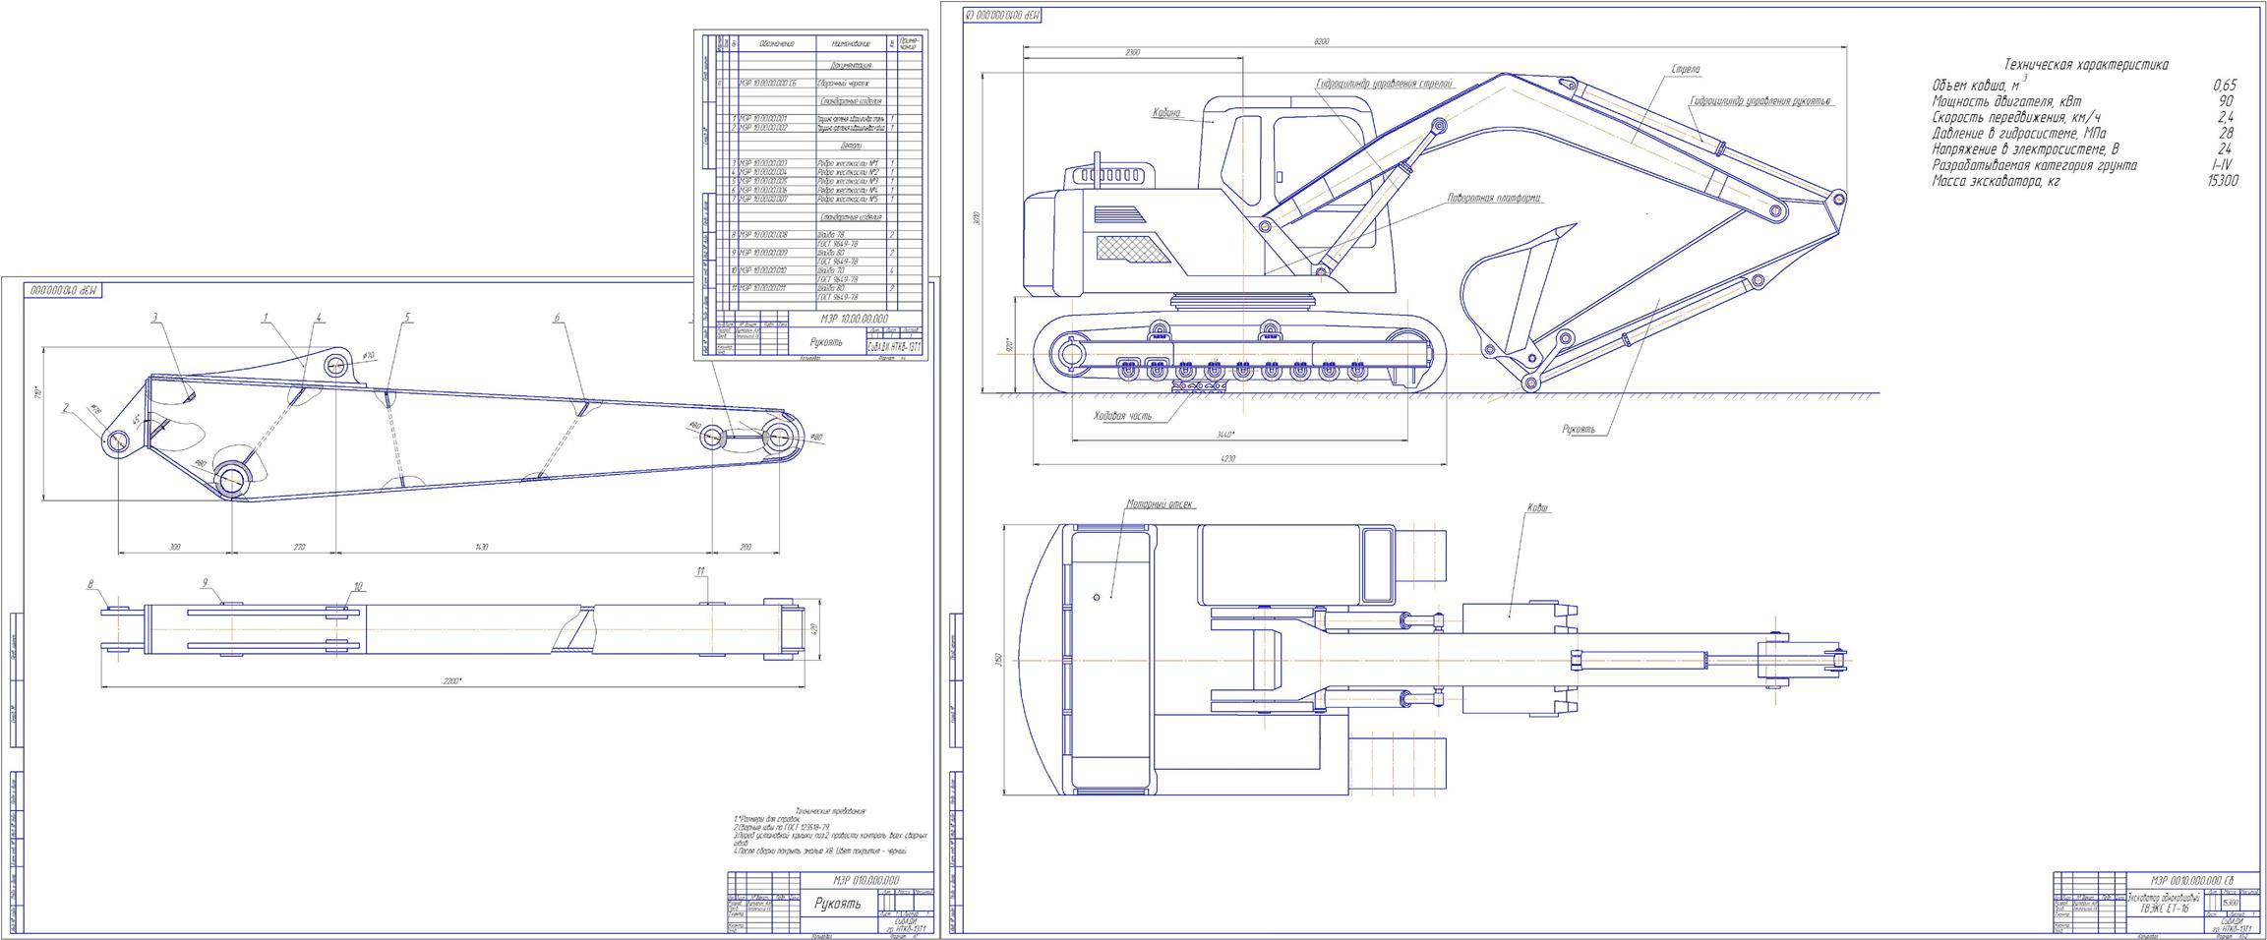Select the 'Моторный отсек' label in the top view
The height and width of the screenshot is (940, 2267).
point(1161,504)
